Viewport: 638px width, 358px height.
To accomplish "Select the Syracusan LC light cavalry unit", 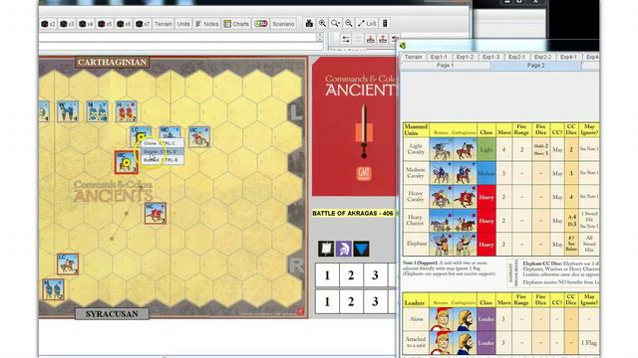I will [68, 265].
